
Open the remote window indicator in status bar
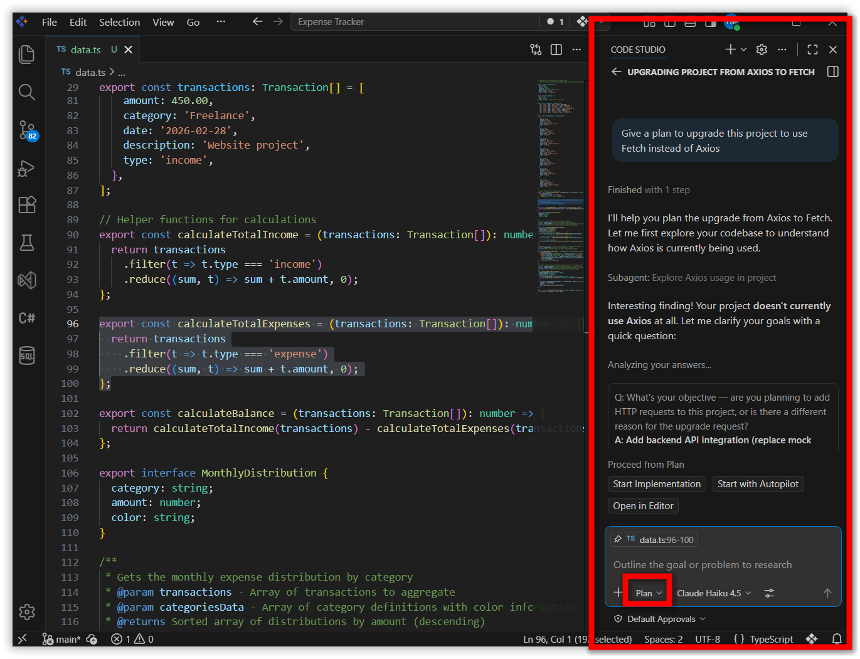click(23, 639)
